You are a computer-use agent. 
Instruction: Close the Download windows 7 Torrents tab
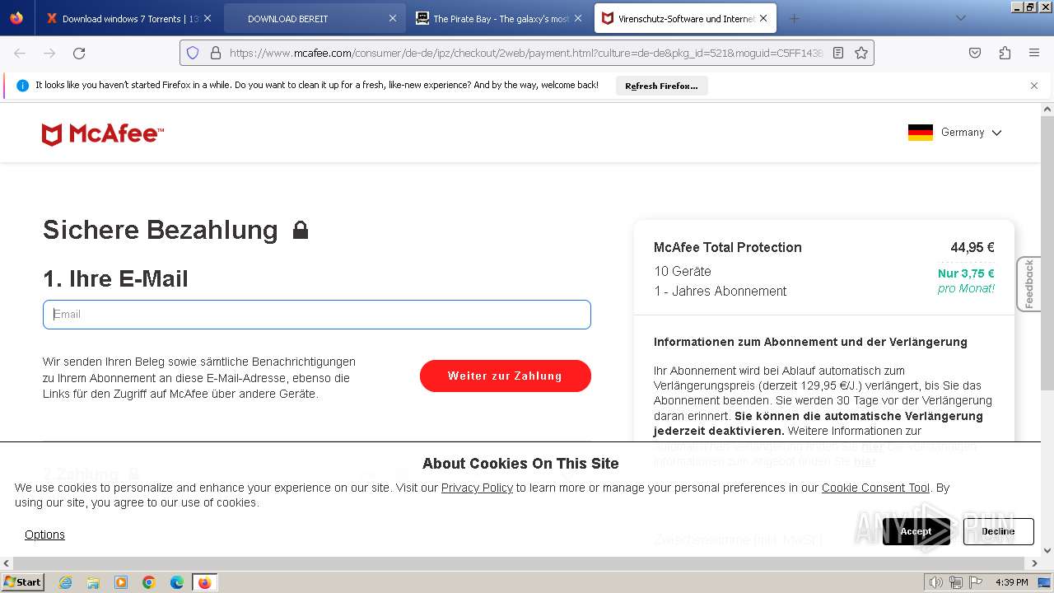pos(207,18)
